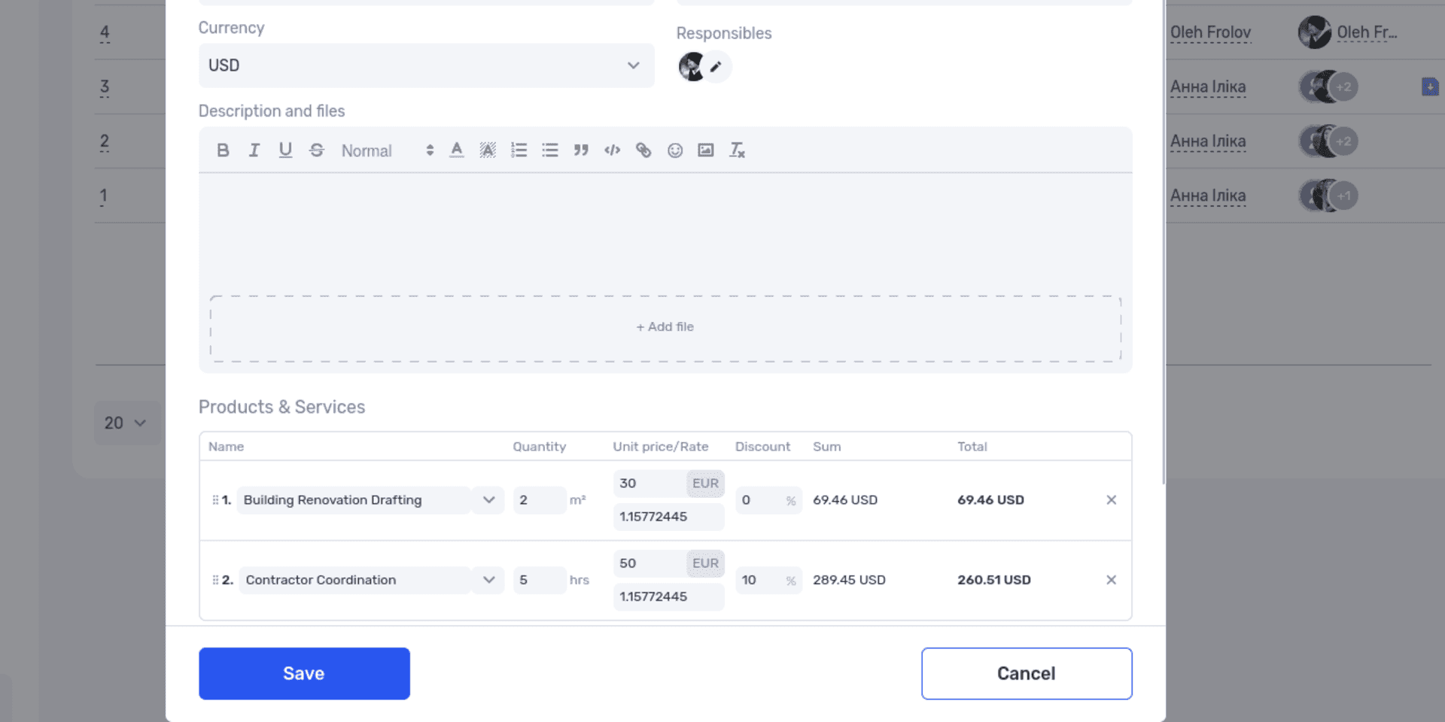Cancel the dialog
Image resolution: width=1445 pixels, height=722 pixels.
[x=1027, y=674]
